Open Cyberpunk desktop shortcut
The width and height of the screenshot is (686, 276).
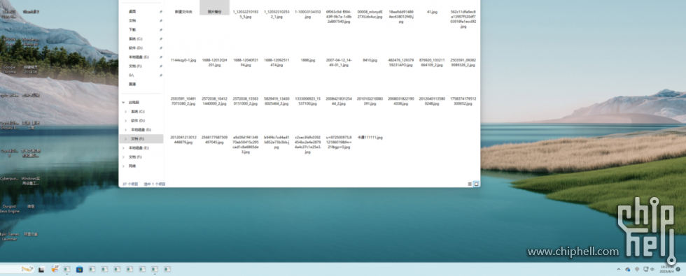(9, 178)
